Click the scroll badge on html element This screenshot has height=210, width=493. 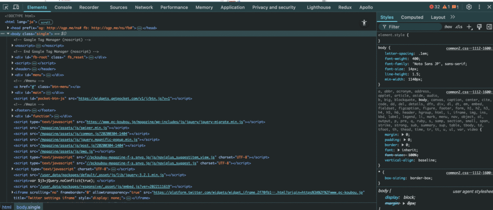pyautogui.click(x=46, y=22)
